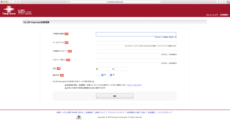Click the reload page icon in address bar
This screenshot has height=126, width=230.
pyautogui.click(x=160, y=2)
